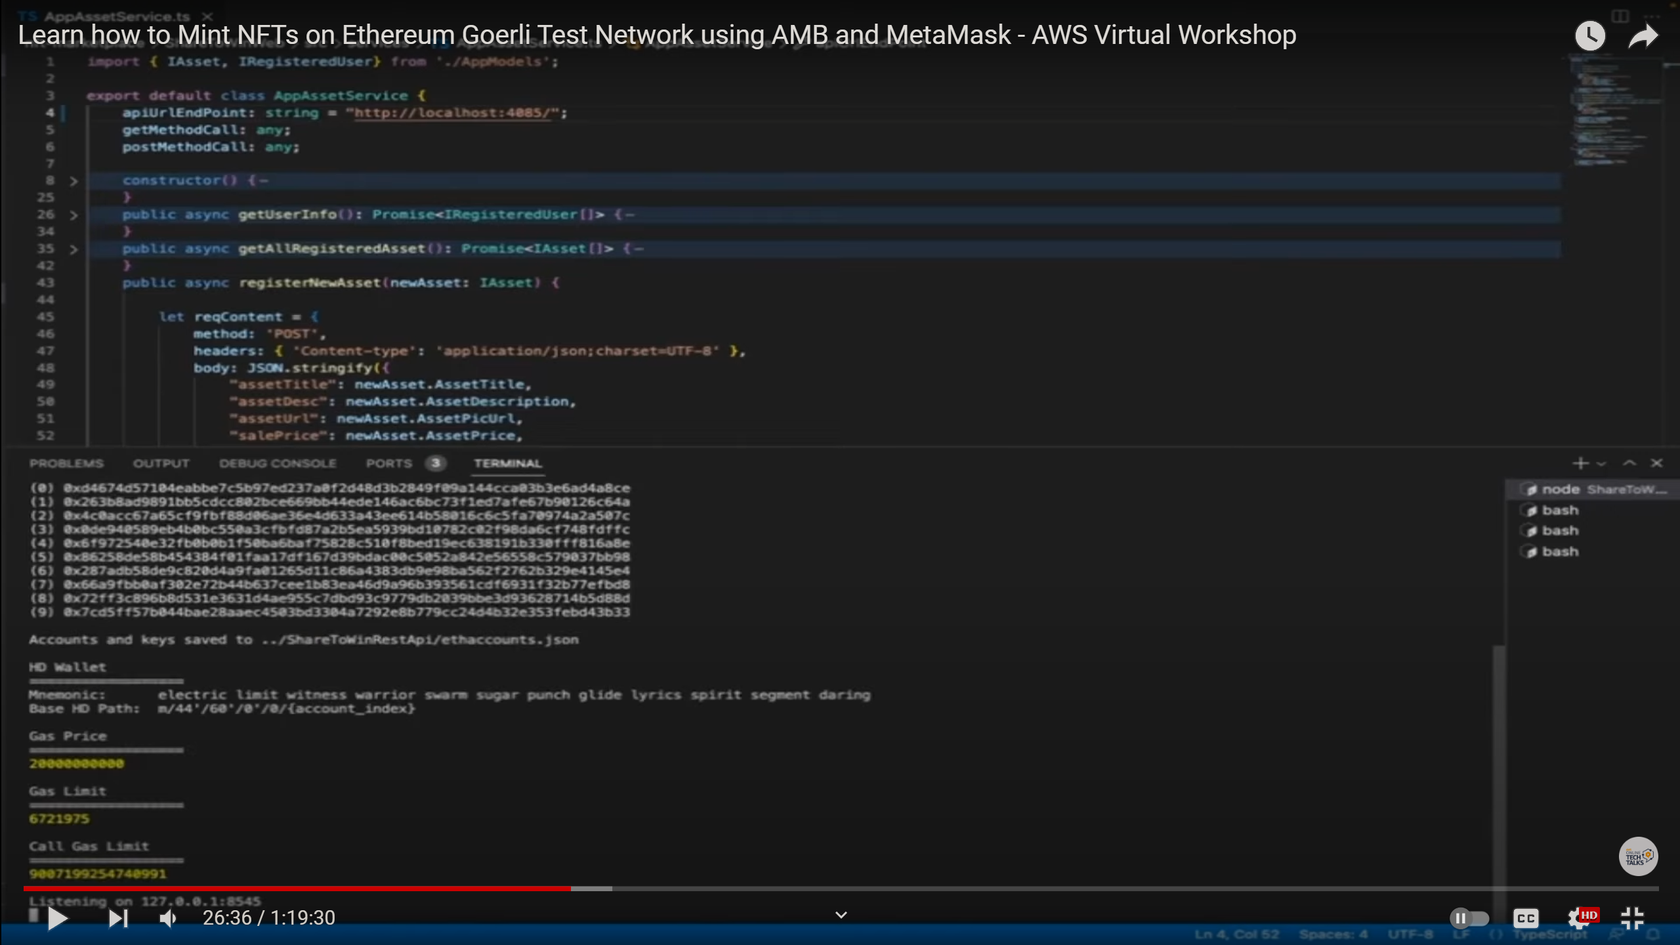Share the video using arrow icon
This screenshot has width=1680, height=945.
(1643, 35)
